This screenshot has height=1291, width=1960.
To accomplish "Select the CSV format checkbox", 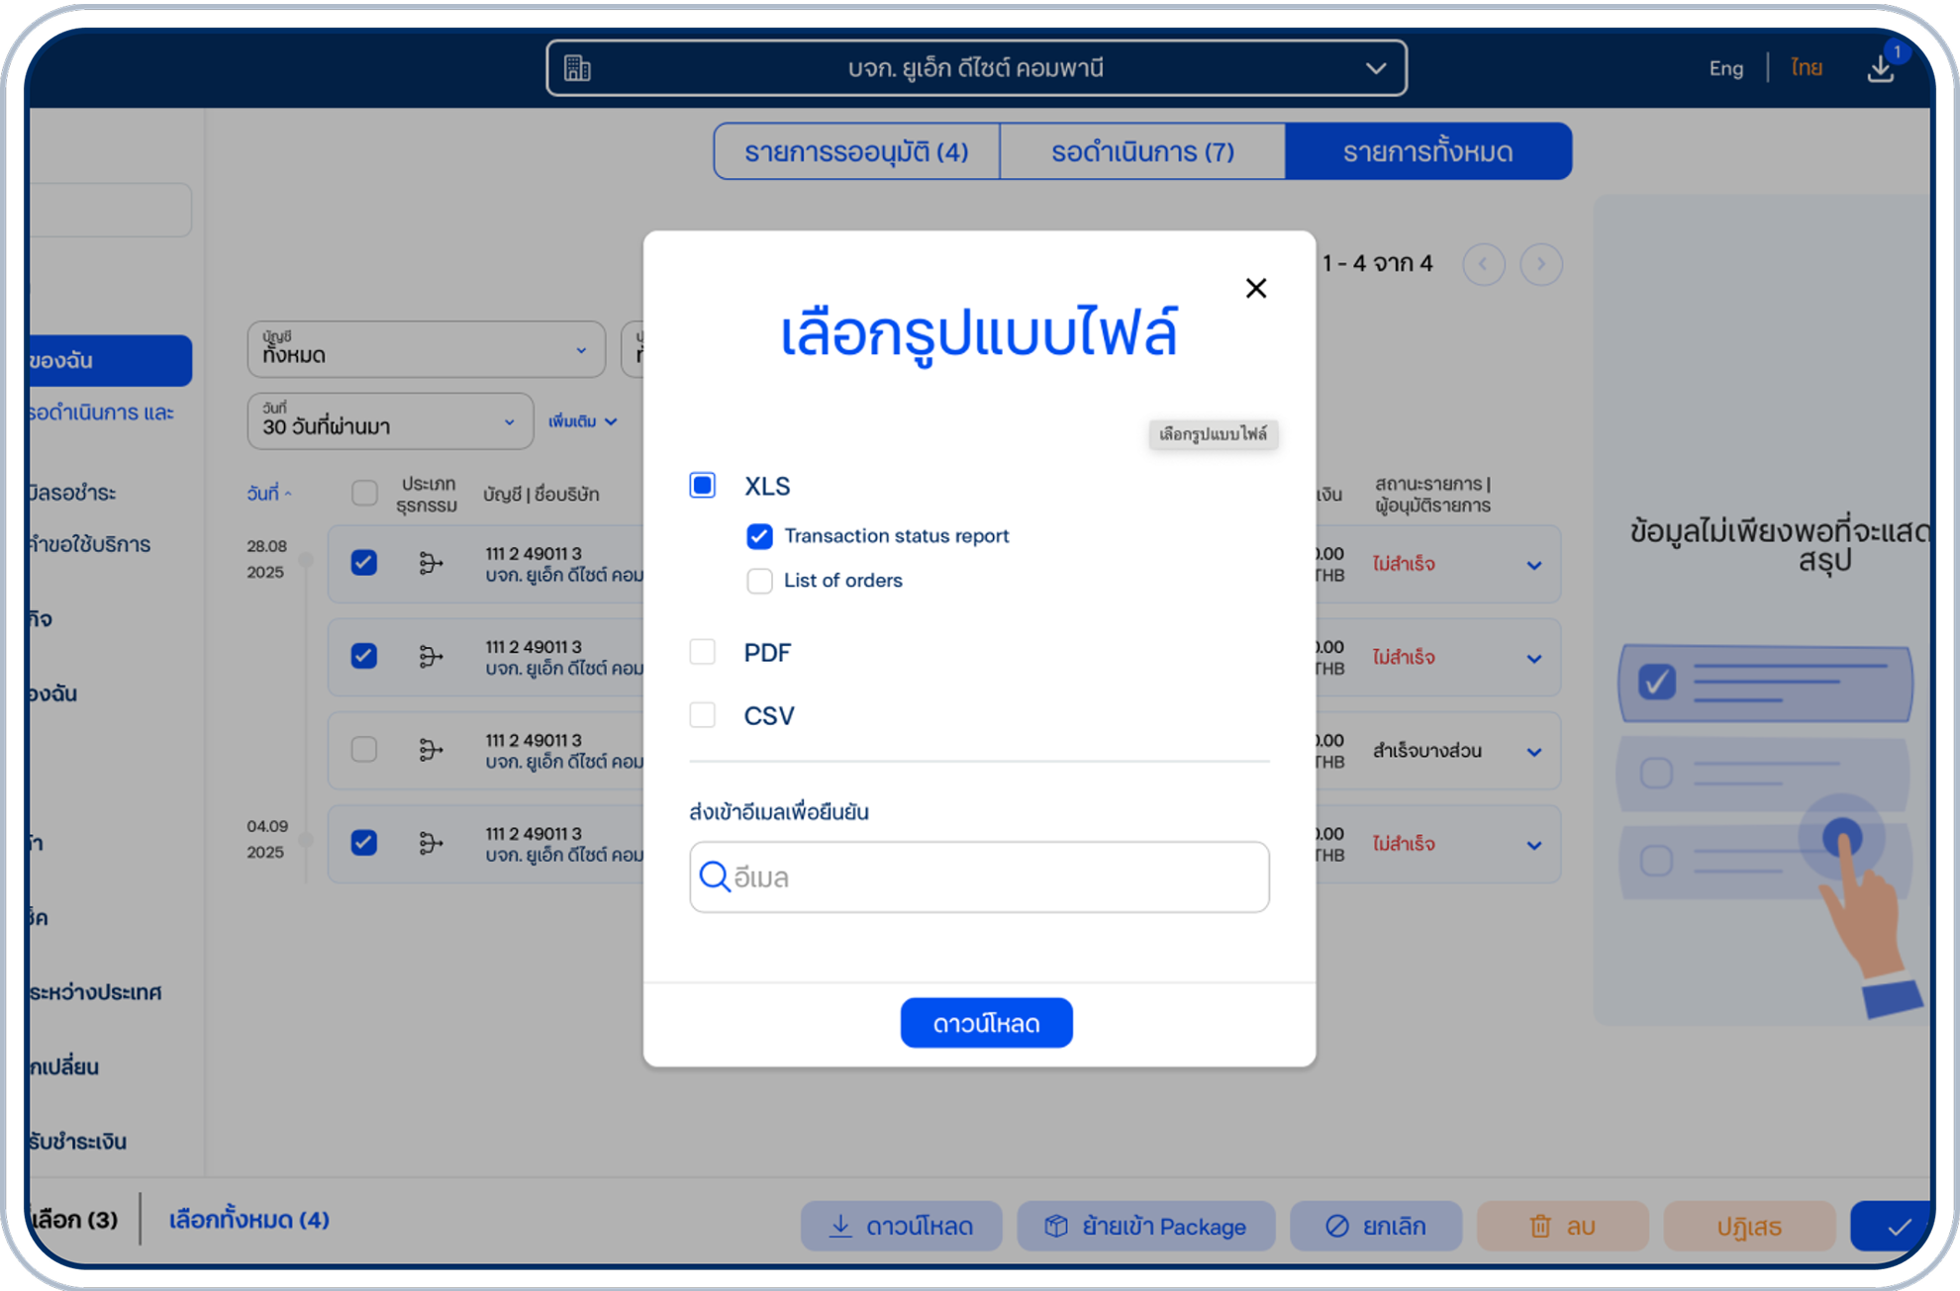I will coord(703,714).
